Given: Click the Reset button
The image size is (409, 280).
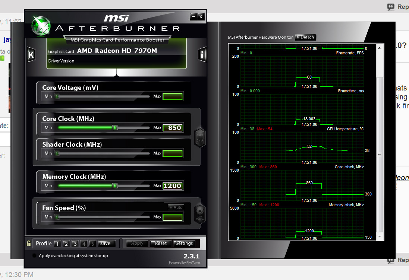Looking at the screenshot, I should point(161,243).
